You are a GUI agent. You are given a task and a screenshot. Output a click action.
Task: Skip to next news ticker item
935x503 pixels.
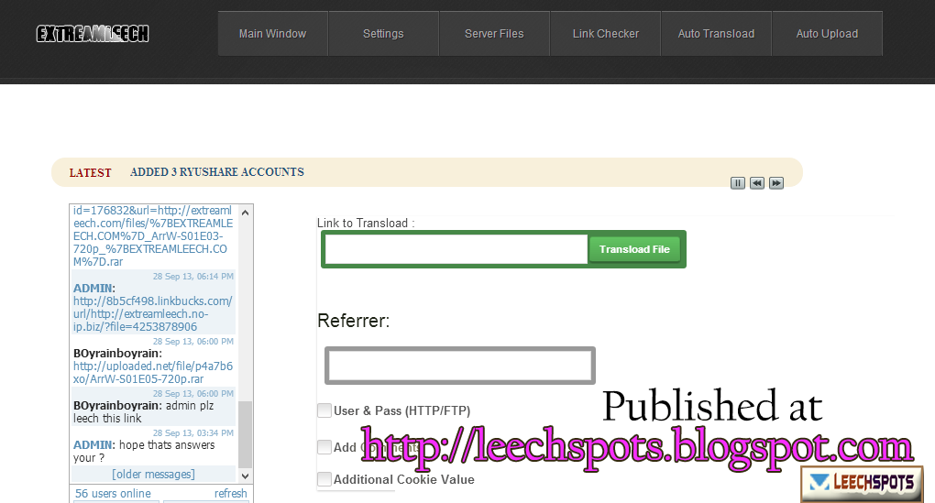[775, 183]
